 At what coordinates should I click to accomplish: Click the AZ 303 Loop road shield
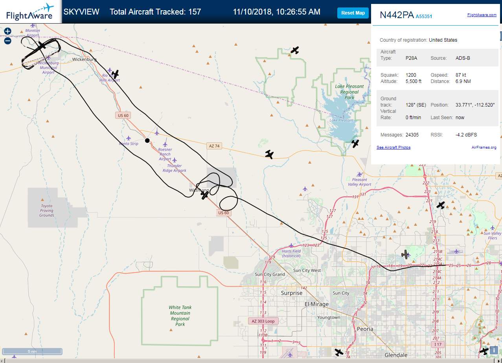pos(263,321)
